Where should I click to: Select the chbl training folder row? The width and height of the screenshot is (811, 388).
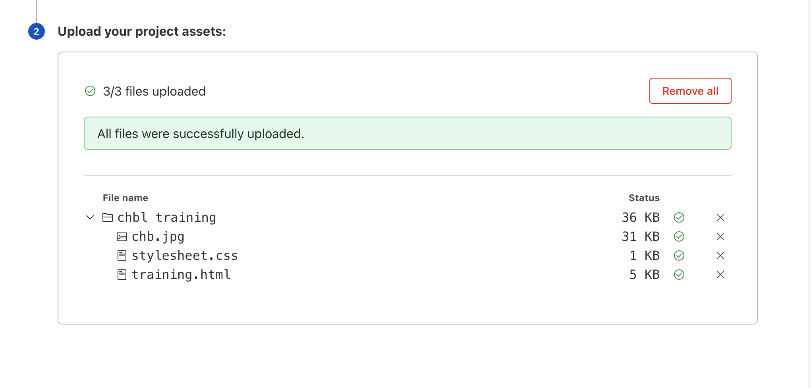(407, 217)
